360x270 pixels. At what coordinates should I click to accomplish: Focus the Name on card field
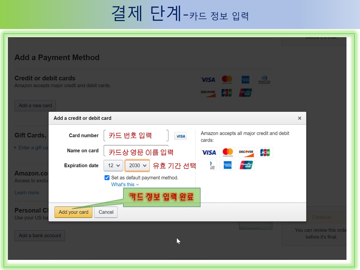(x=136, y=151)
